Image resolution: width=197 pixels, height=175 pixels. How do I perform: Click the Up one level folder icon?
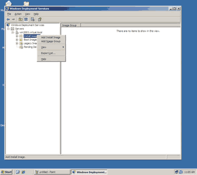coord(20,19)
